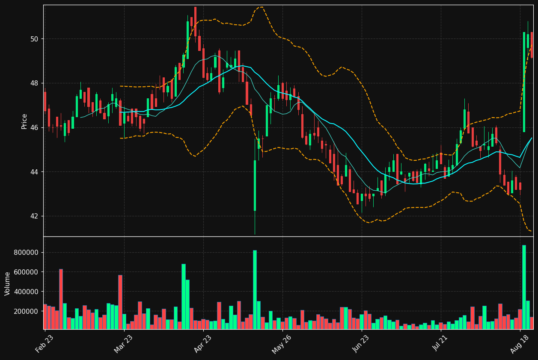Click the 48 price axis label
The width and height of the screenshot is (538, 360).
pos(34,83)
